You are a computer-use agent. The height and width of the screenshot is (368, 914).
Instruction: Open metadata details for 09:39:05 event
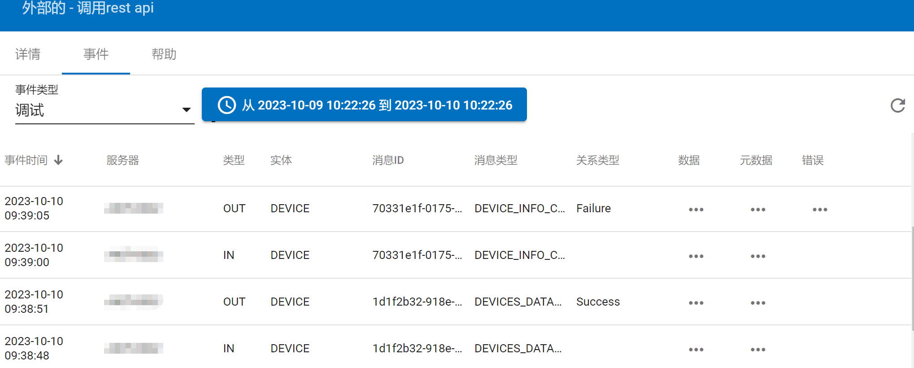[x=757, y=210]
